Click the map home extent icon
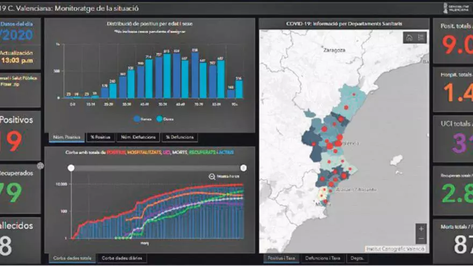 pyautogui.click(x=410, y=38)
